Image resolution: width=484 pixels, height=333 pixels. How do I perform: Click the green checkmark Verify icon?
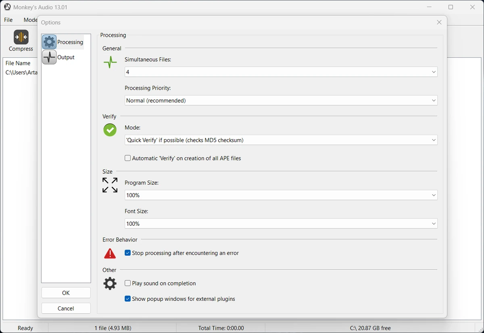[110, 130]
